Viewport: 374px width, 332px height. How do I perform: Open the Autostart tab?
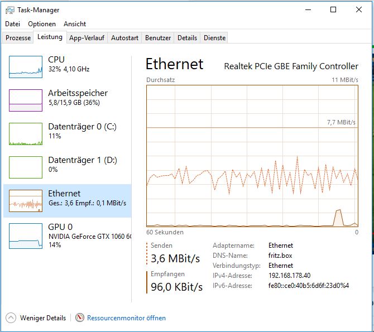coord(124,38)
